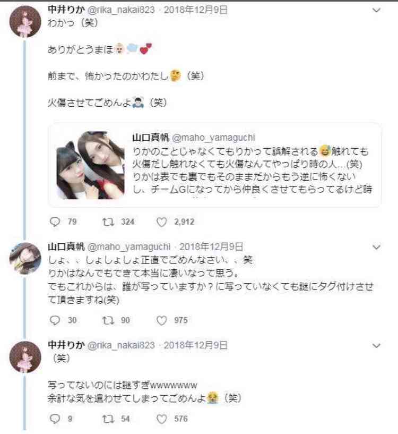Like the tweet with 975 likes
Screen dimensions: 398x434
click(x=161, y=320)
